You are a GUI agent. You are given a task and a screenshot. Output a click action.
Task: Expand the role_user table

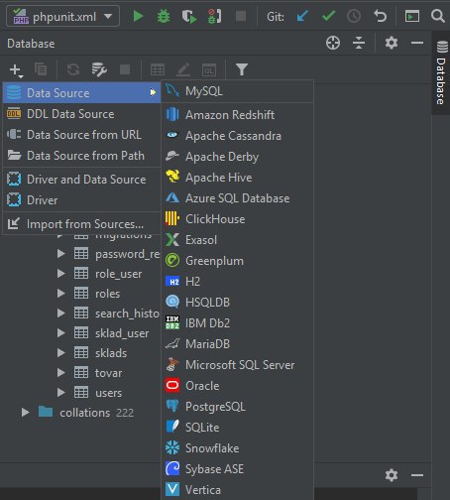(60, 274)
